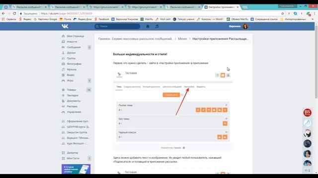Open the Вероника Чикунова bookmark
Viewport: 318px width, 178px height.
125,19
